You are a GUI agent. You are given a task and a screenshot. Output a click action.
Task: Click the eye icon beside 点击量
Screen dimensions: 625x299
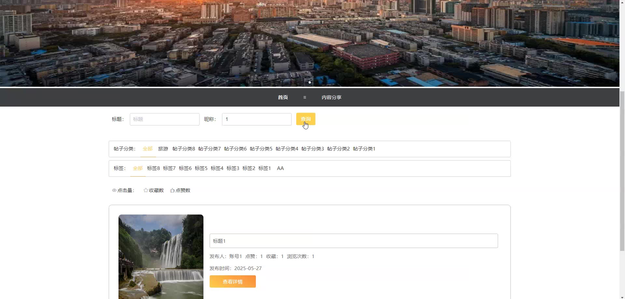click(114, 190)
